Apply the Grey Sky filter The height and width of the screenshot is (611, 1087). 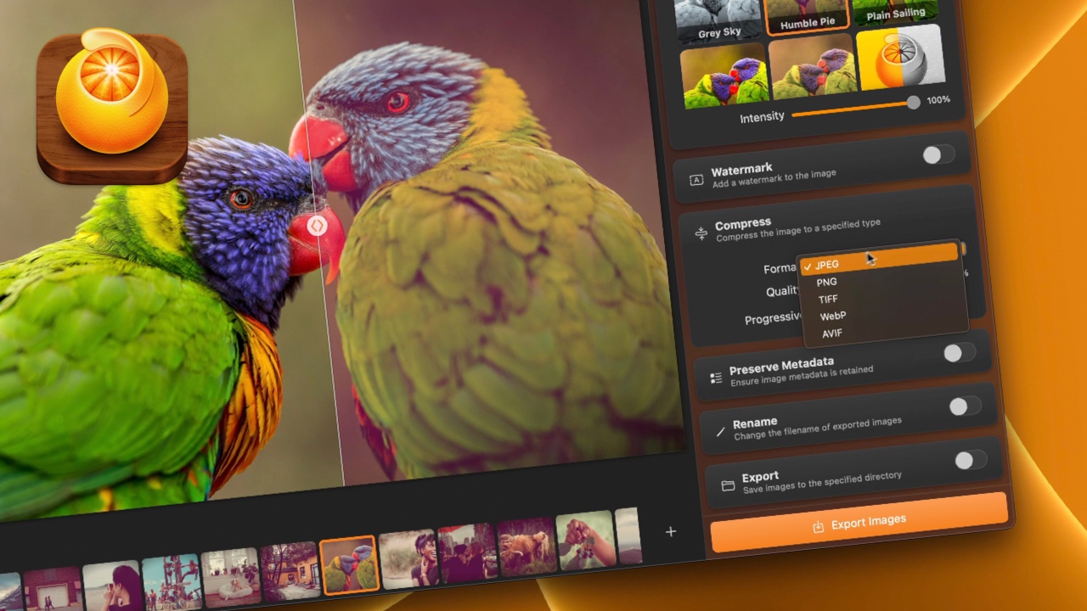pyautogui.click(x=720, y=20)
